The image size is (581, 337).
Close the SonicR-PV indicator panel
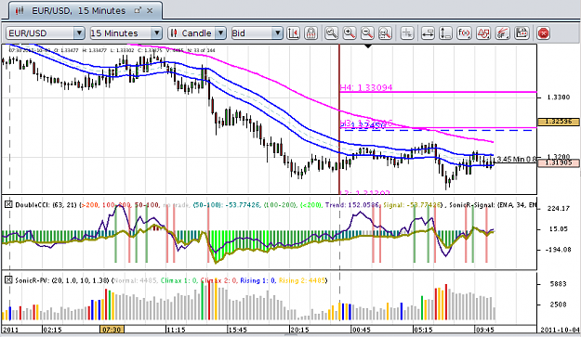point(8,280)
